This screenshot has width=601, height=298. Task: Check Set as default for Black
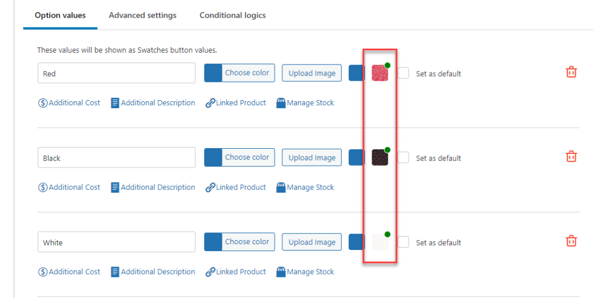[403, 157]
